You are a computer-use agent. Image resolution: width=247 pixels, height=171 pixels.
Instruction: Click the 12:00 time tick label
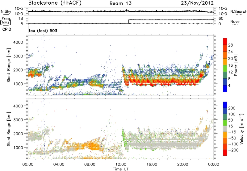[x=121, y=165]
